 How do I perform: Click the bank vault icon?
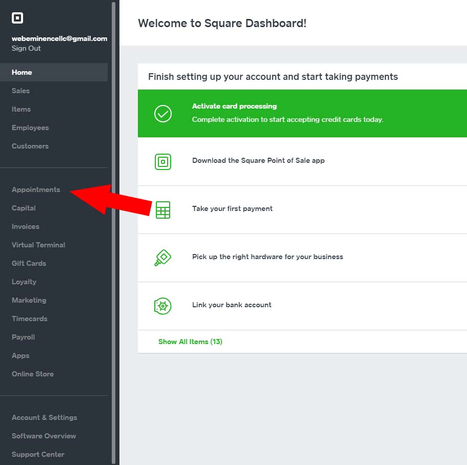163,306
